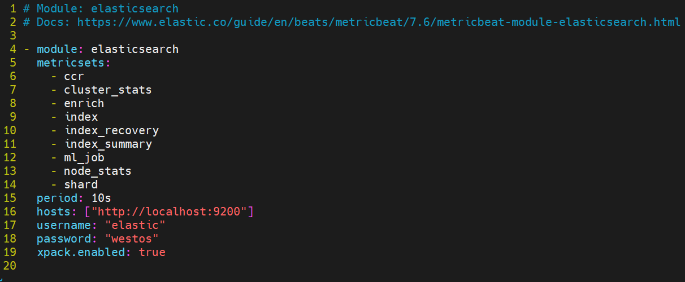Click the 'cluster_stats' list item
Screen dimensions: 685x282
(x=108, y=90)
